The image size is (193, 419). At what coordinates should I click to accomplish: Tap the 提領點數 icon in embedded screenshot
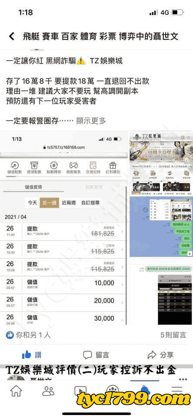pos(34,168)
